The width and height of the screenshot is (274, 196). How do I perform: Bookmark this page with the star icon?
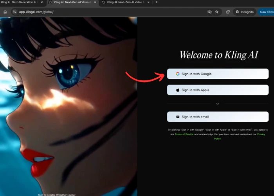(x=217, y=12)
